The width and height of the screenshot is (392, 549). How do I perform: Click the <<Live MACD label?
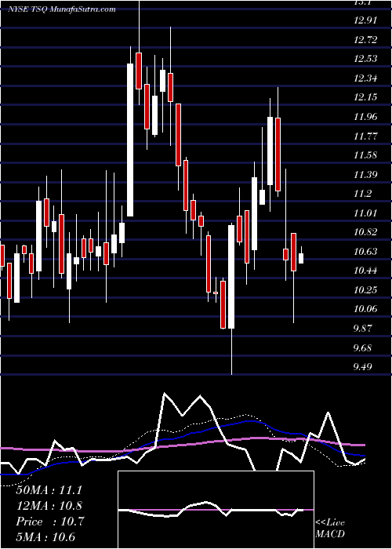330,528
